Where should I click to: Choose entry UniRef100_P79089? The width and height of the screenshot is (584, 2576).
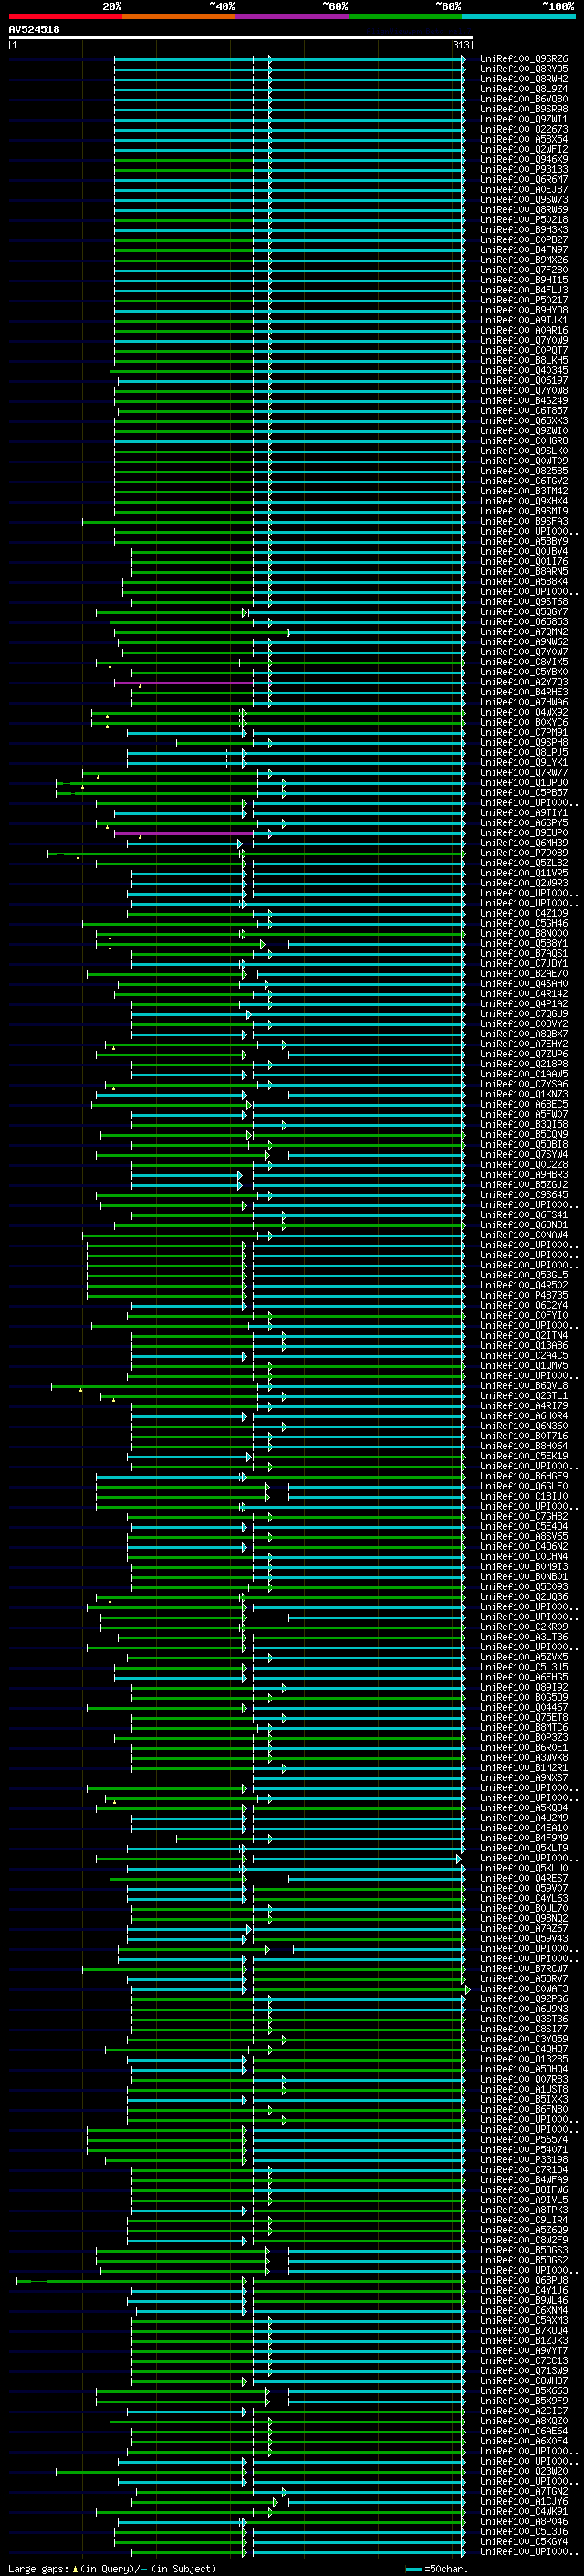(524, 853)
